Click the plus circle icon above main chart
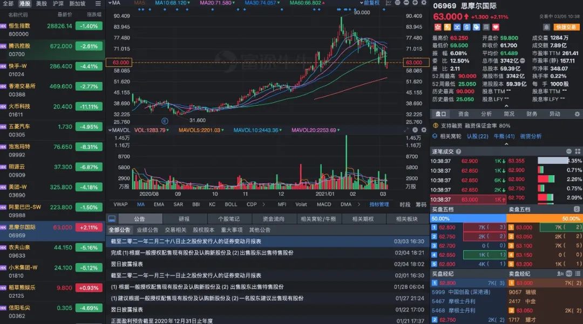 pos(415,3)
